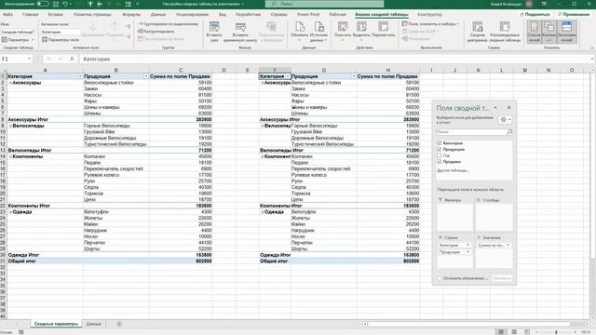Open Рекомендуемые сводные таблицы
Image resolution: width=596 pixels, height=335 pixels.
pos(505,31)
